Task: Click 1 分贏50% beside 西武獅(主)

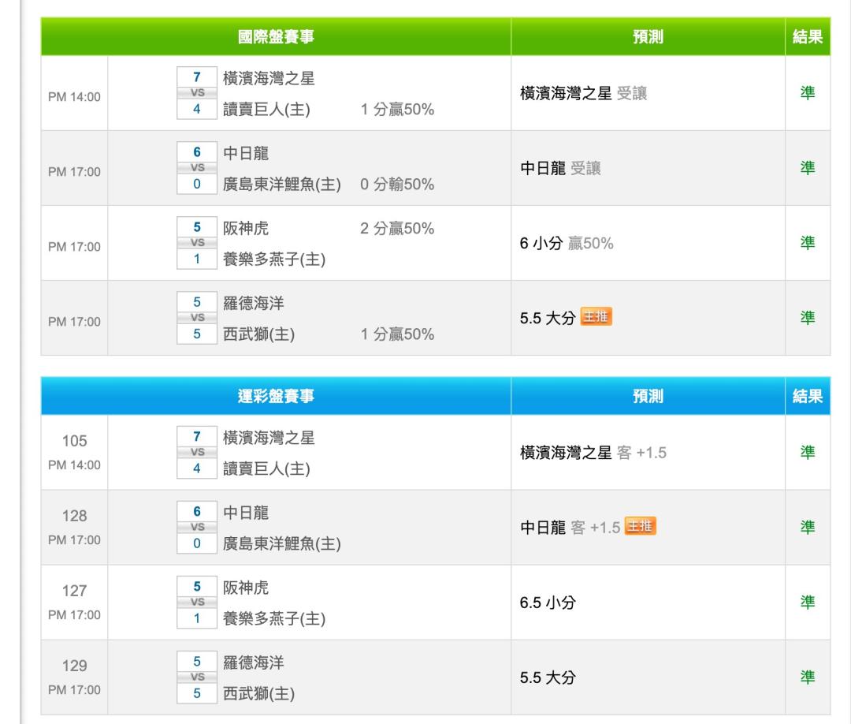Action: 397,334
